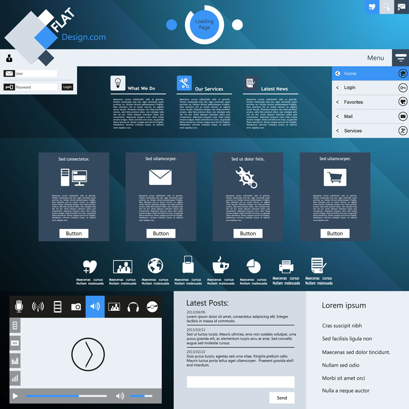Open the film strip icon

[x=57, y=306]
